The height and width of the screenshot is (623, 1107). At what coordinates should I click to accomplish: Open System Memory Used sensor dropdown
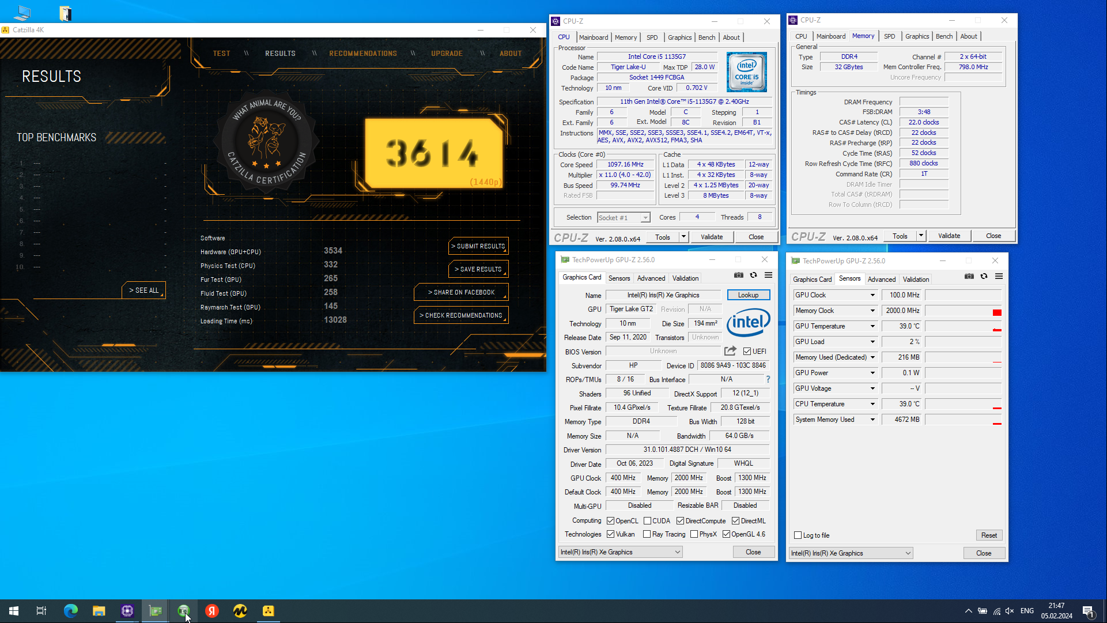pos(872,420)
